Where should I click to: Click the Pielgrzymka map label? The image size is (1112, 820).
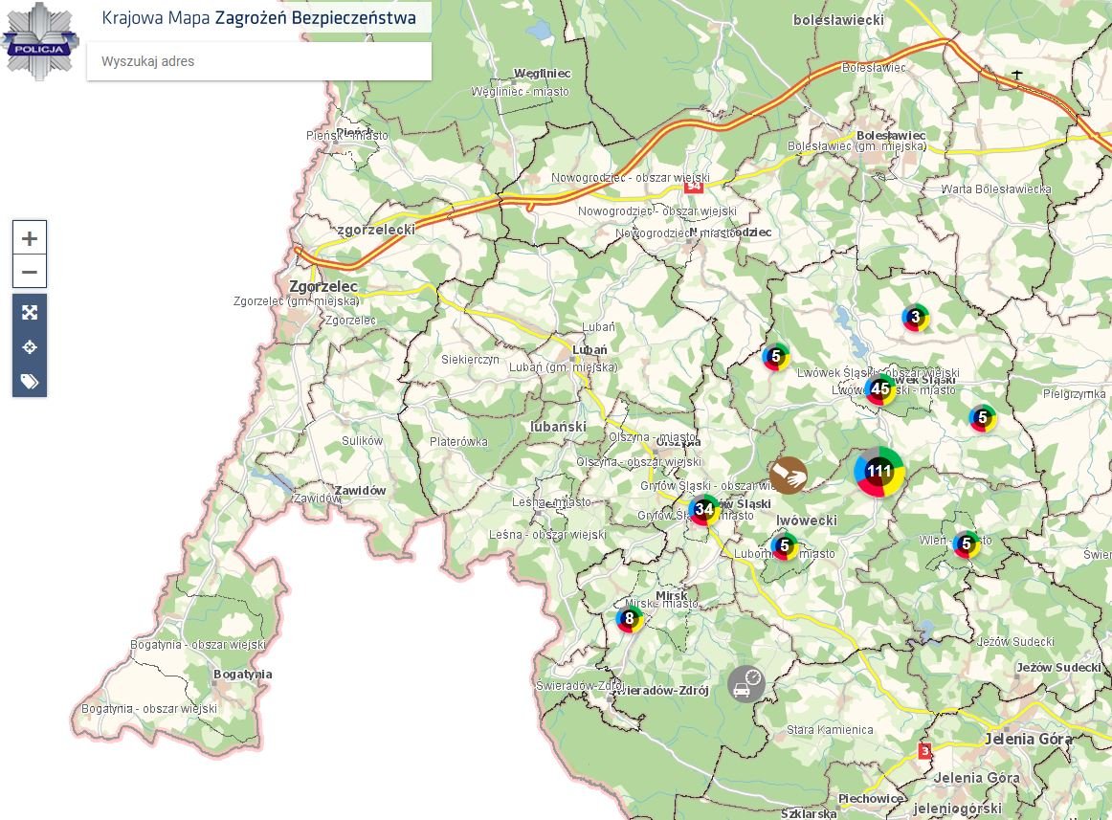pyautogui.click(x=1075, y=393)
